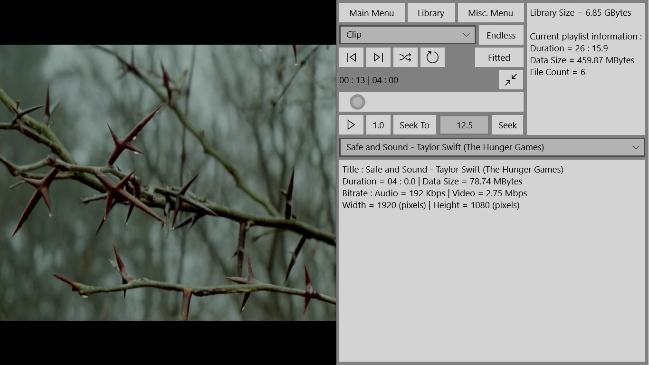Click the Current playlist information heading

586,37
